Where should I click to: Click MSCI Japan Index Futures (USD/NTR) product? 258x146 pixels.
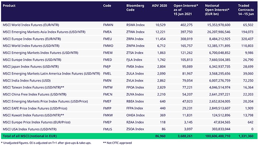coord(31,67)
